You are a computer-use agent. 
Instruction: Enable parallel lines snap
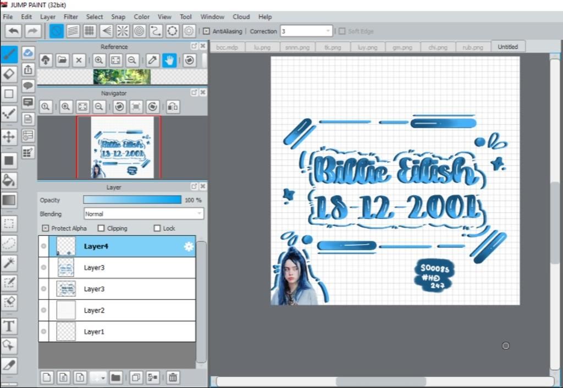73,31
